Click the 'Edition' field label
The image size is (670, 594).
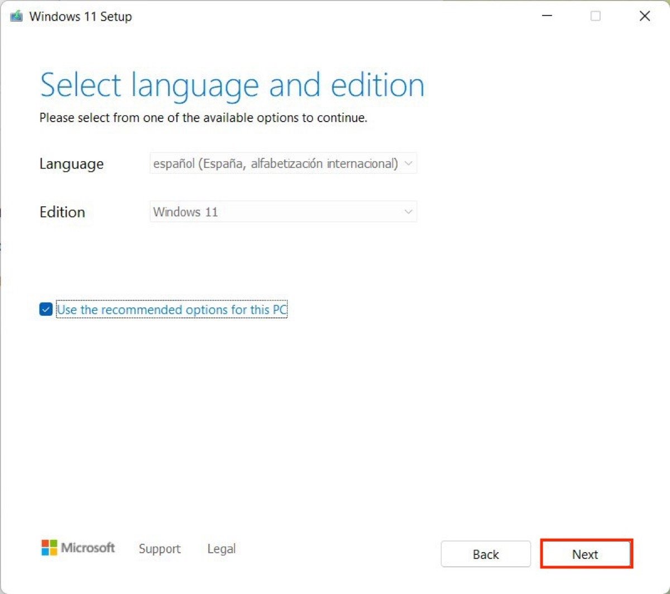(x=62, y=212)
